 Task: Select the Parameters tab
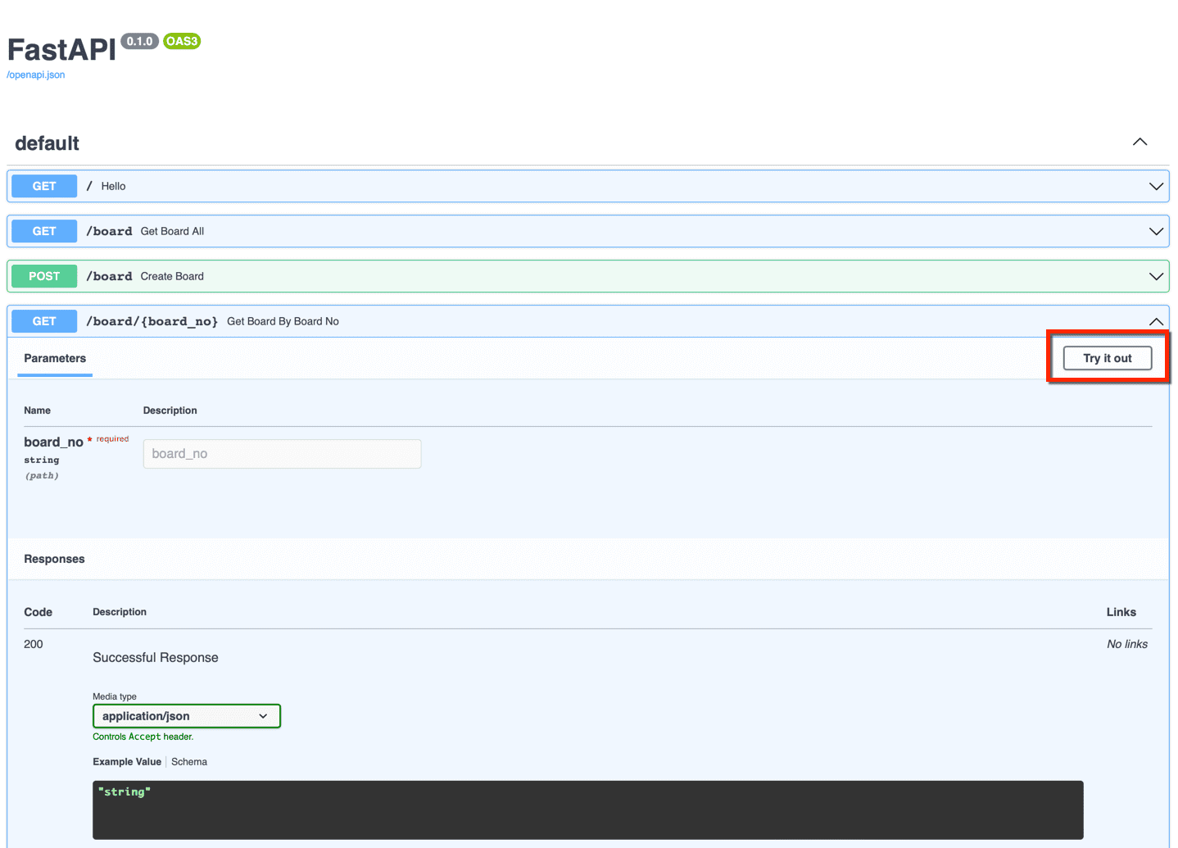(x=54, y=358)
